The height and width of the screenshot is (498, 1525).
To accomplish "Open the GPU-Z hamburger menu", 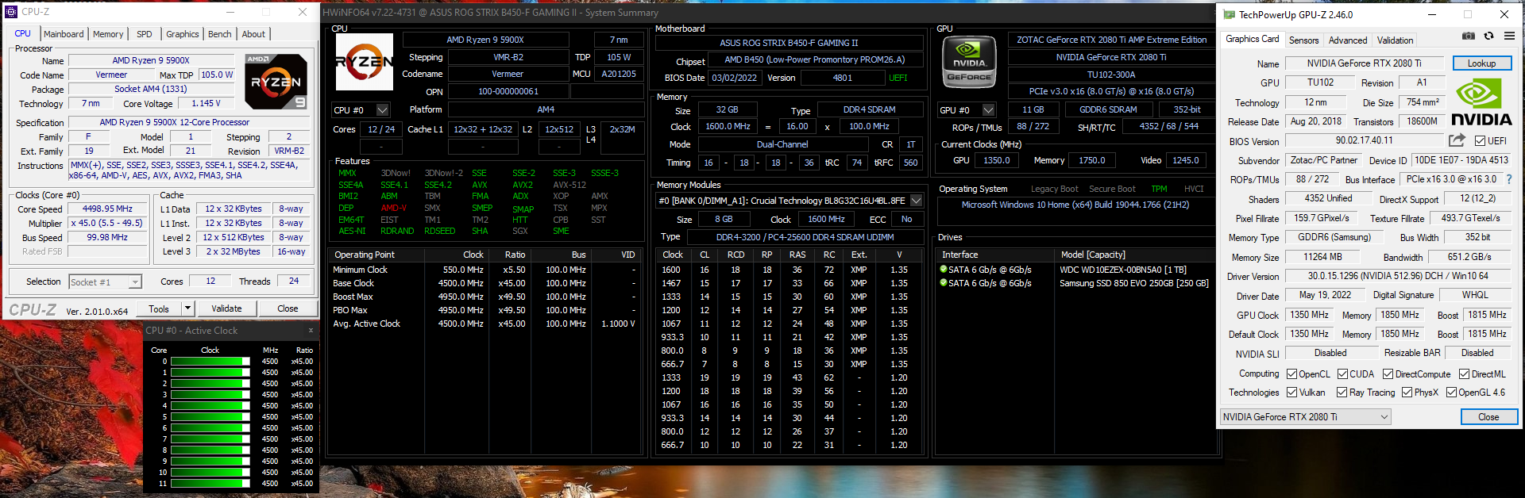I will 1509,36.
